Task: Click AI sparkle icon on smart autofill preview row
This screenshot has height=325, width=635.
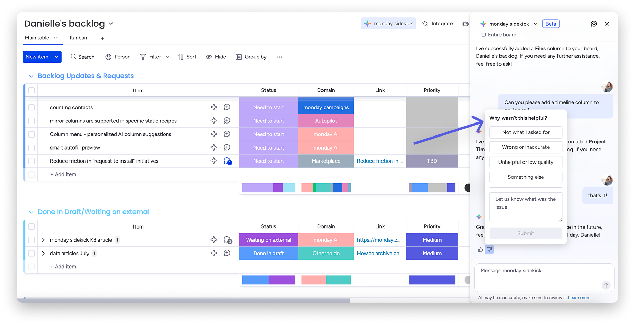Action: pos(214,147)
